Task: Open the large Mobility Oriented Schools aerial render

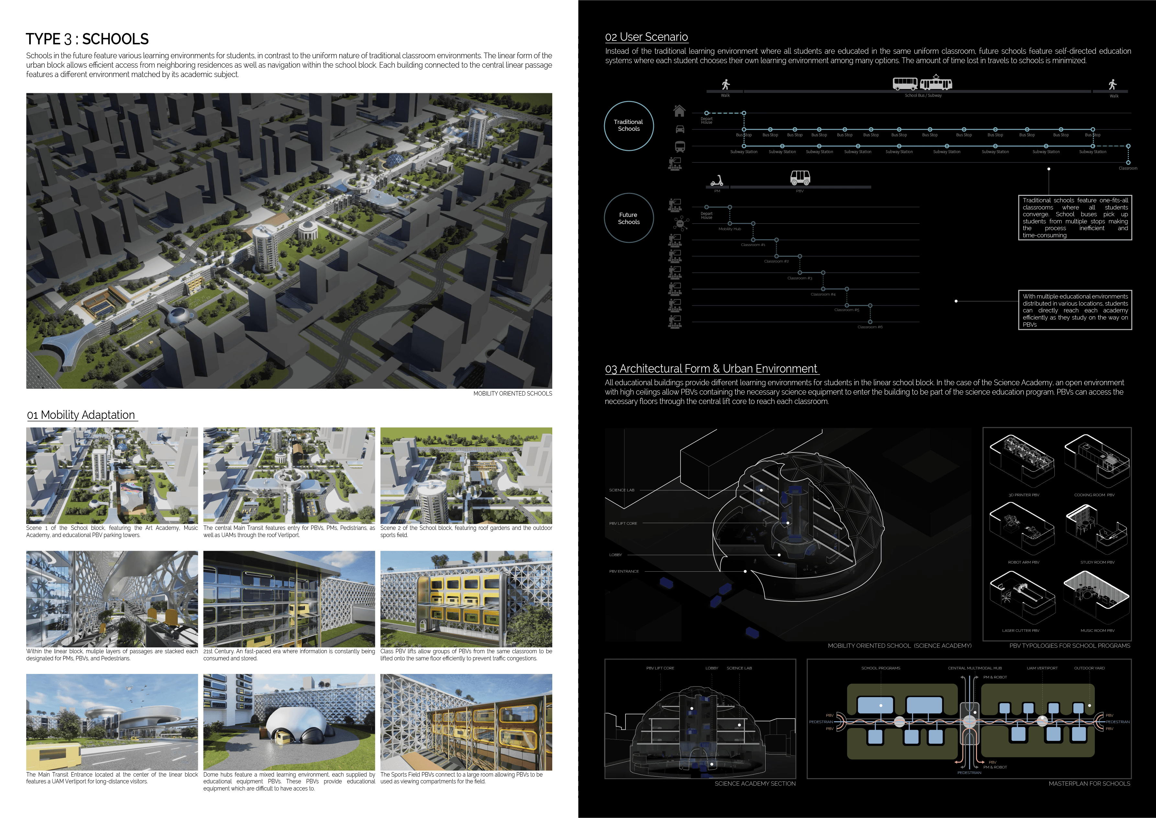Action: pyautogui.click(x=289, y=240)
